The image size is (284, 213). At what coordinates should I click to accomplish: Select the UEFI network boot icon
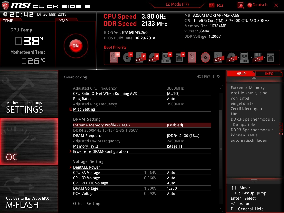tap(180, 57)
